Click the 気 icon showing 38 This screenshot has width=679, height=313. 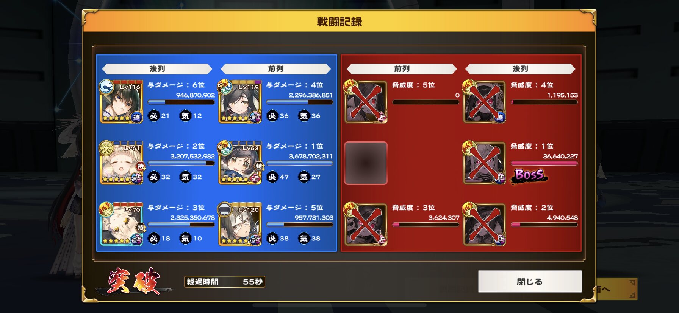pos(304,238)
